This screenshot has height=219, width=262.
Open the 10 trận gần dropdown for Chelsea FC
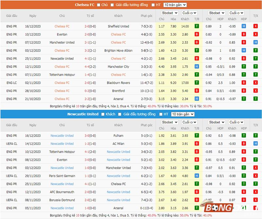click(175, 5)
